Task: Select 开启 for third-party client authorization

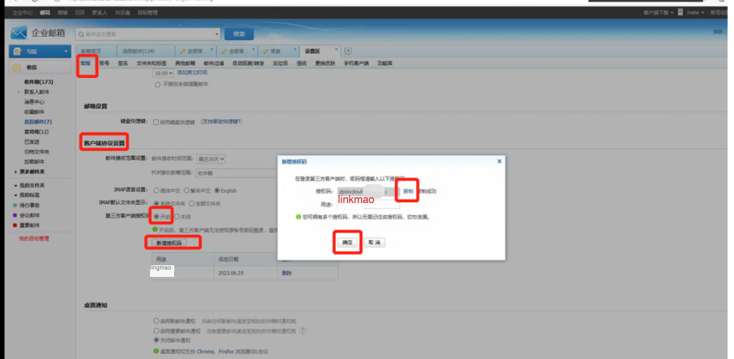Action: pyautogui.click(x=156, y=217)
